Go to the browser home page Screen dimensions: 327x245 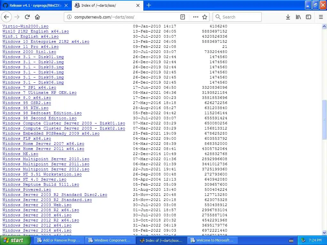37,17
